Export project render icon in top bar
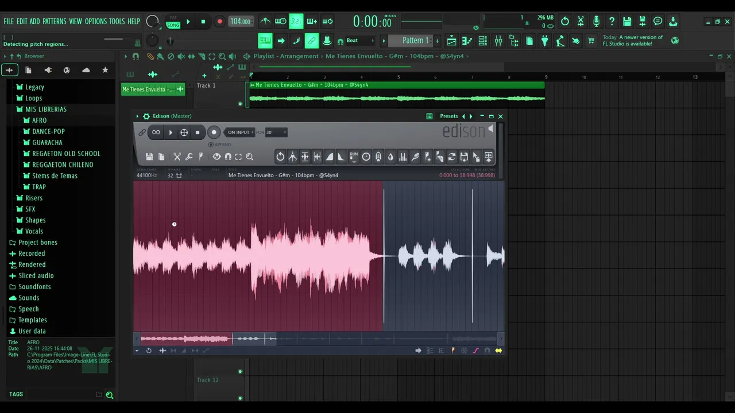 click(x=643, y=21)
